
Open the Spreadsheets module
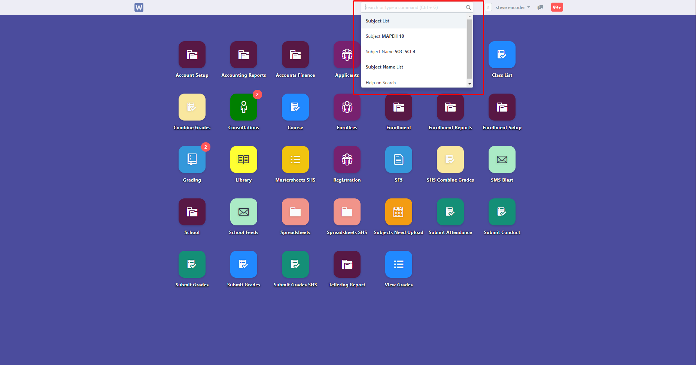pyautogui.click(x=295, y=212)
